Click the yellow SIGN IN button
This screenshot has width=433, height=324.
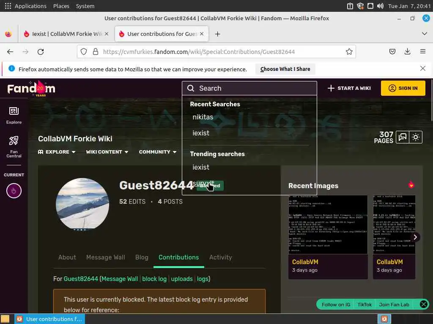[403, 88]
